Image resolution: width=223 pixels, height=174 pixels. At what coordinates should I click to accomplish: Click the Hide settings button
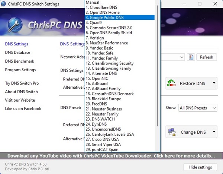[200, 167]
